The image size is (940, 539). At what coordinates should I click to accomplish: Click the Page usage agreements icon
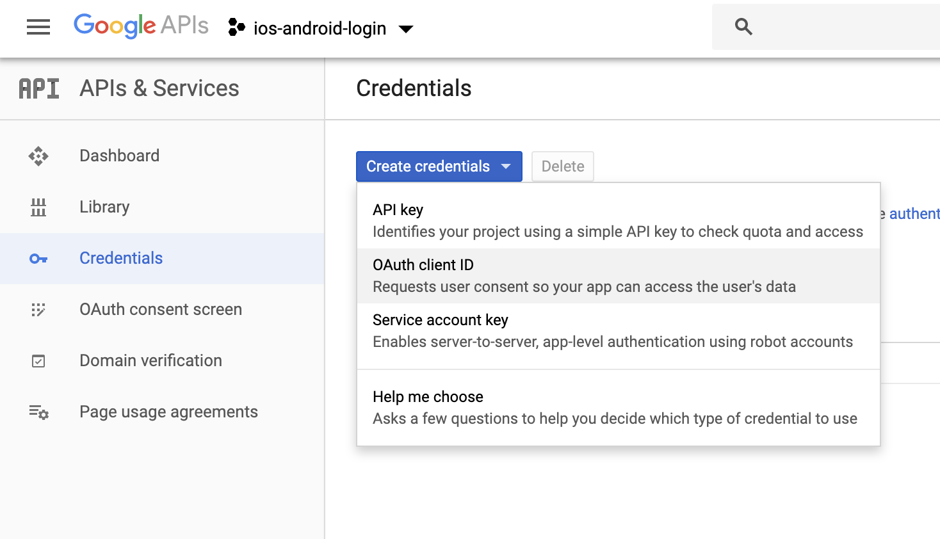point(38,412)
